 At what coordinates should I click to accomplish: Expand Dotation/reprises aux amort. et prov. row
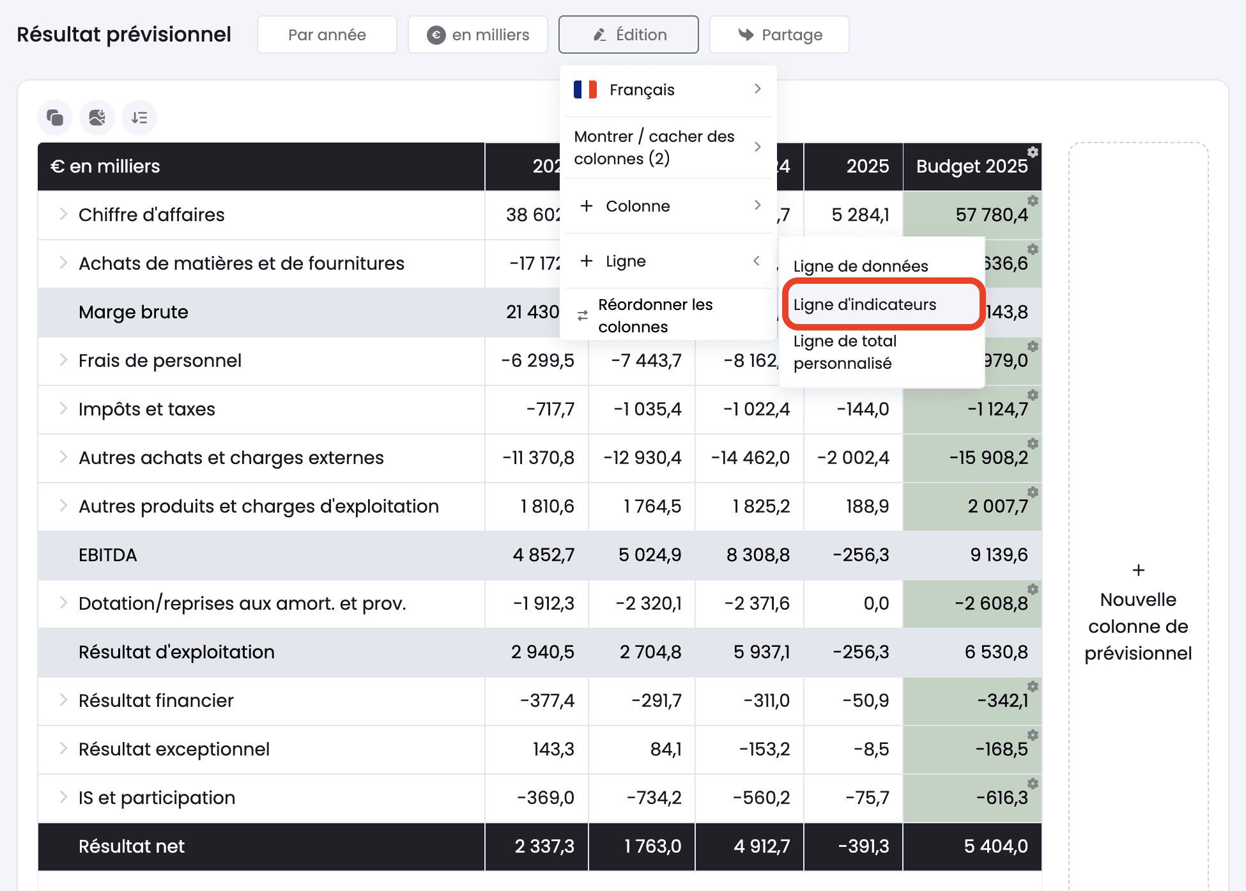tap(63, 603)
